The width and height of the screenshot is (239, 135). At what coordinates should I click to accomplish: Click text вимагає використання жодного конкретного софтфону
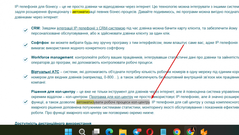pyautogui.click(x=78, y=48)
